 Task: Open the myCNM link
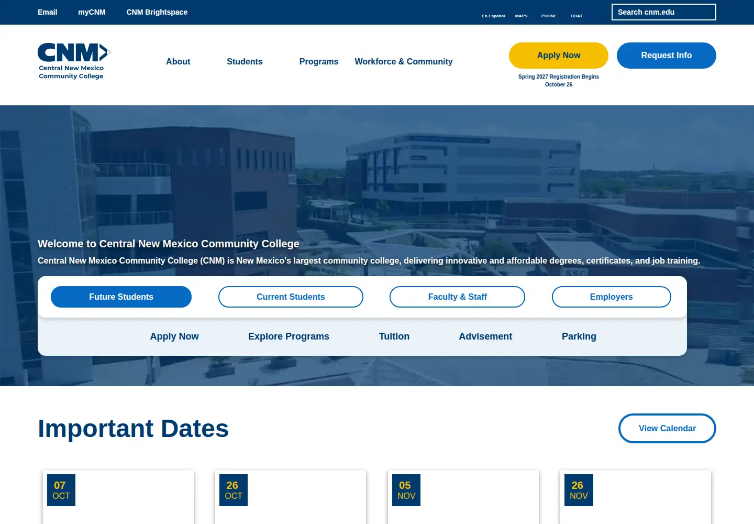(92, 12)
